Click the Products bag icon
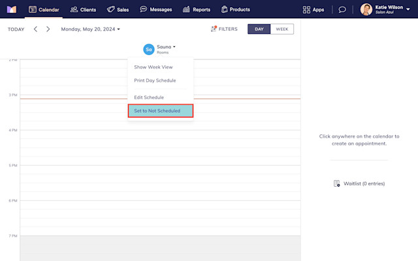The image size is (418, 261). (225, 10)
